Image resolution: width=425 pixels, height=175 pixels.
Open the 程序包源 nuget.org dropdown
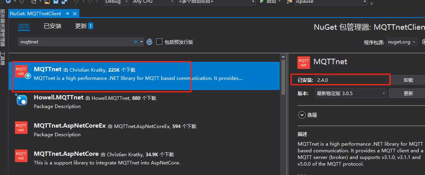(402, 42)
